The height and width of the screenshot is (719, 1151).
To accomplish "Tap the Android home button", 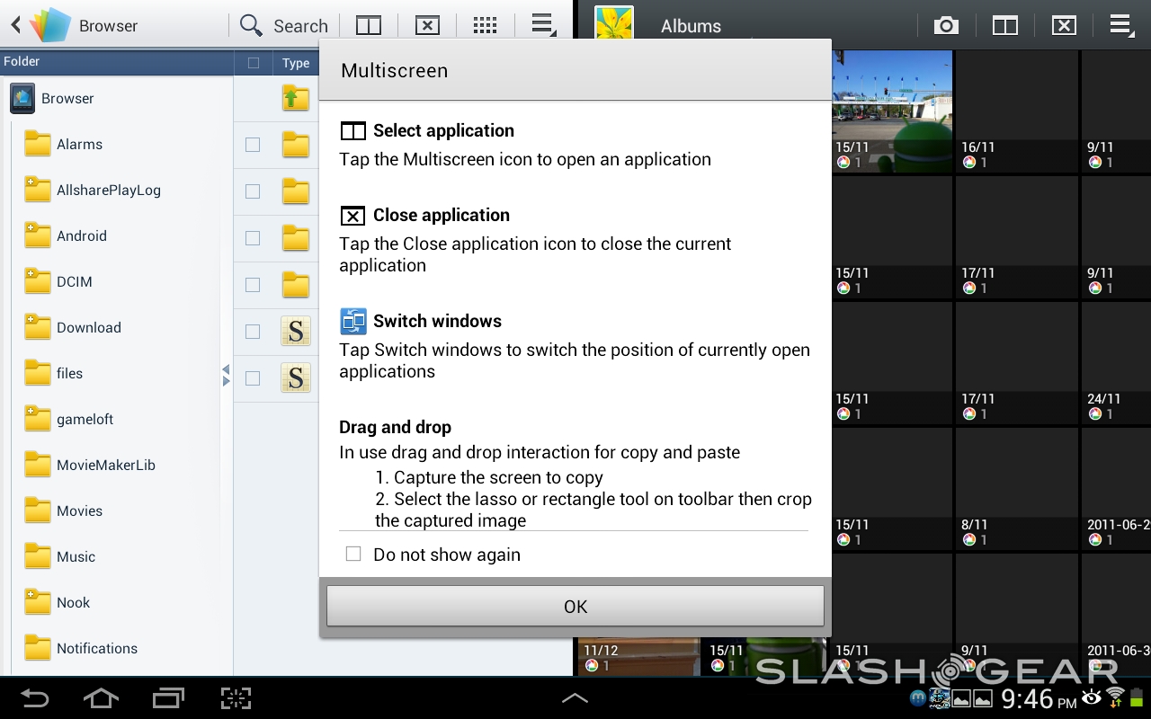I will (101, 698).
